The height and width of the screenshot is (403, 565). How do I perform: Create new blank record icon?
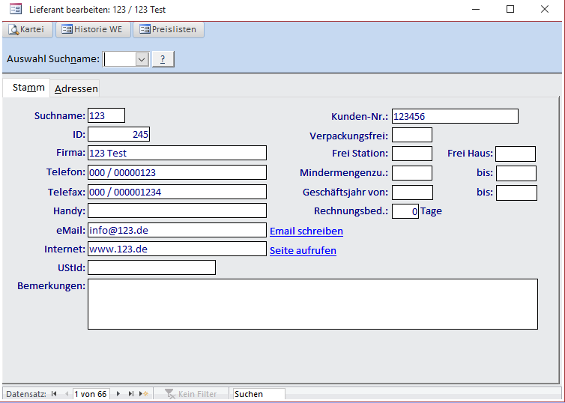(x=144, y=394)
